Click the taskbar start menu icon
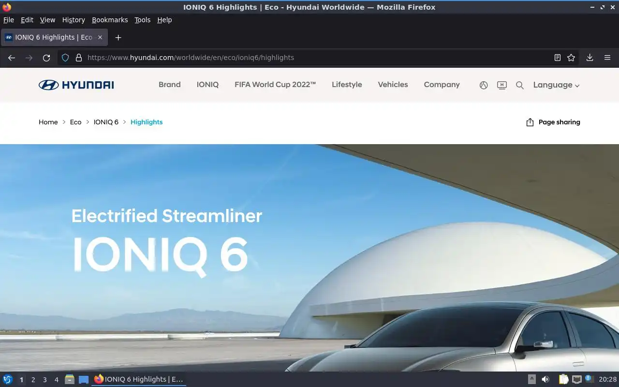This screenshot has width=619, height=387. point(8,380)
